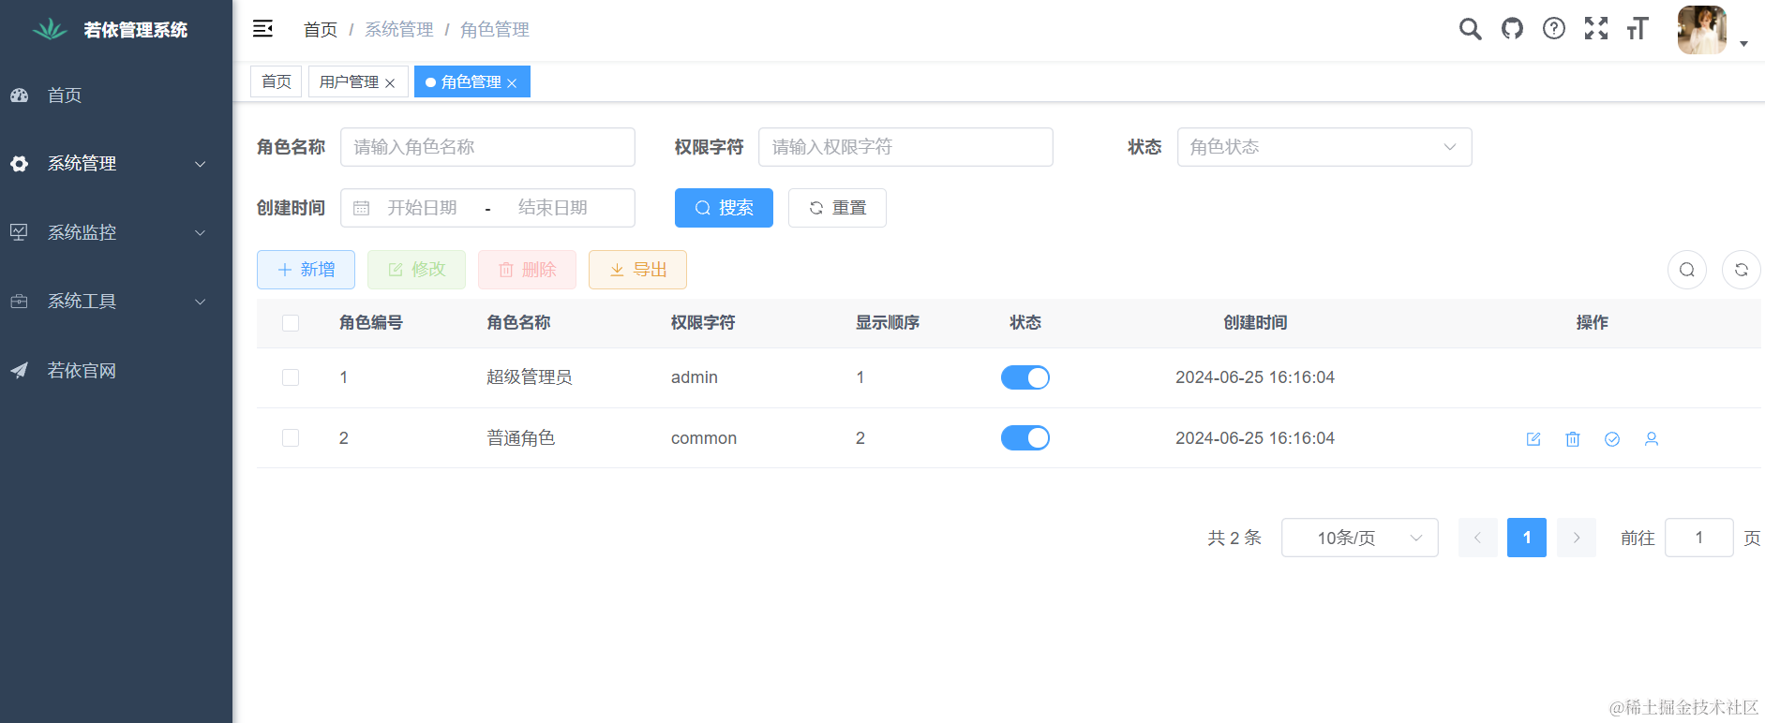The width and height of the screenshot is (1765, 723).
Task: Click the 新增 button to add role
Action: [x=306, y=270]
